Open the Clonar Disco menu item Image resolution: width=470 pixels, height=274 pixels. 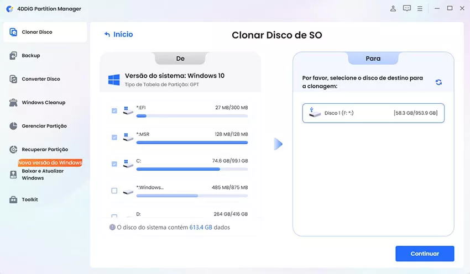coord(45,32)
